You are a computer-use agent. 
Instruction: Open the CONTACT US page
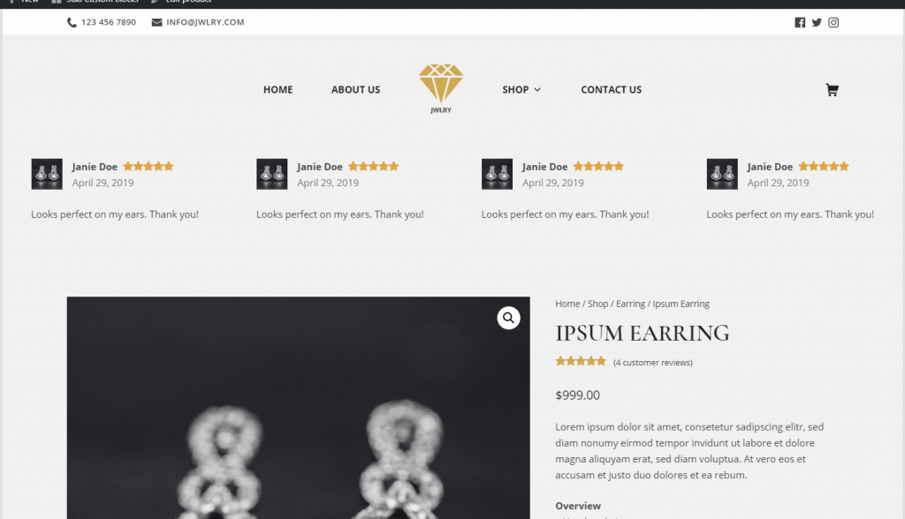coord(612,89)
